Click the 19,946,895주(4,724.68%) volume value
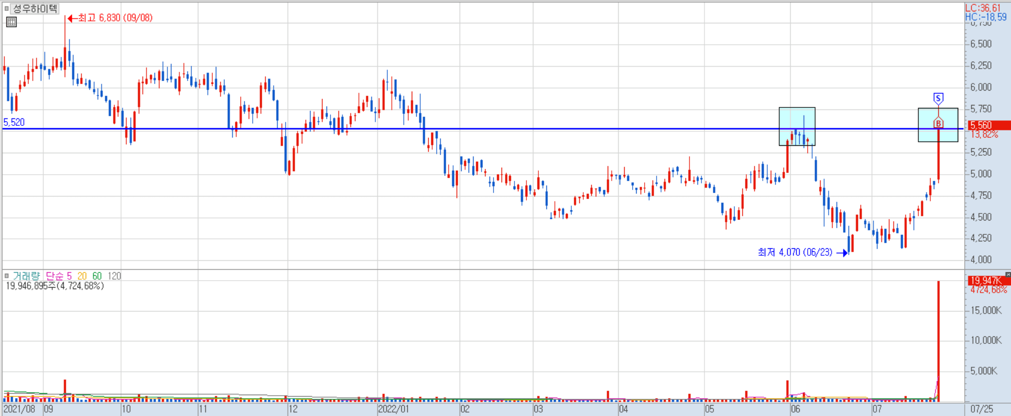 (55, 286)
